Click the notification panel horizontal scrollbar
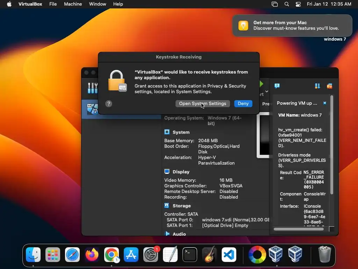 tap(299, 229)
